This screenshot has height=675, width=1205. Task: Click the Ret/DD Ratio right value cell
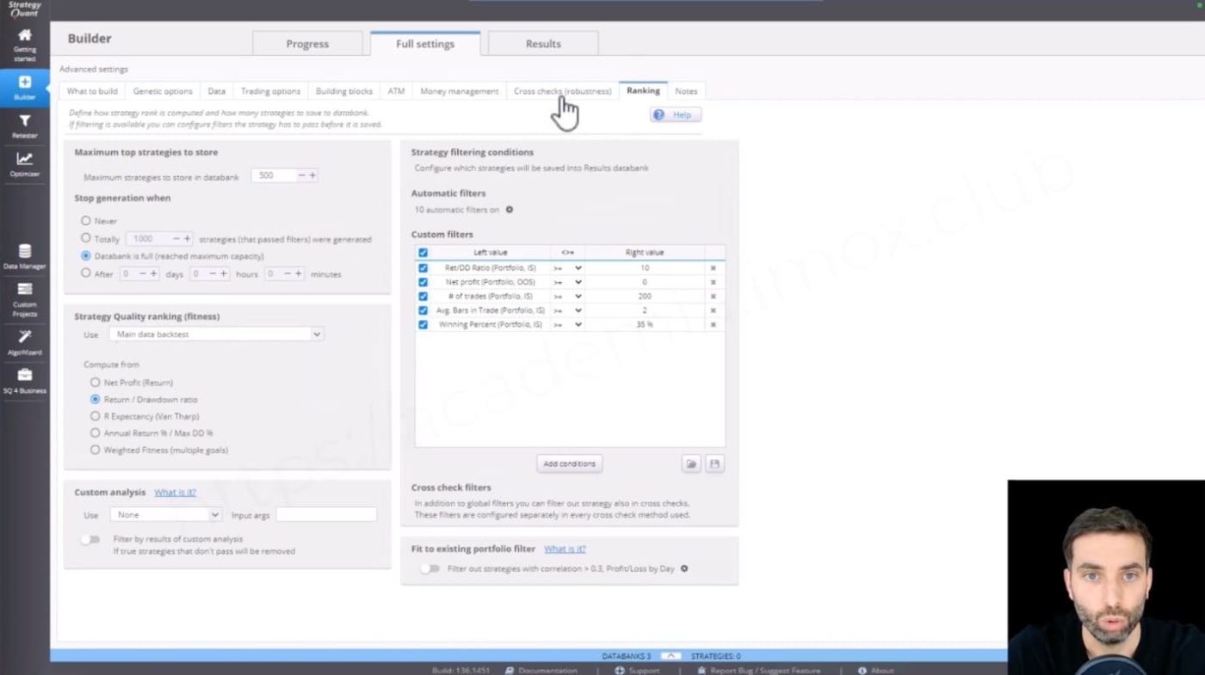[644, 268]
